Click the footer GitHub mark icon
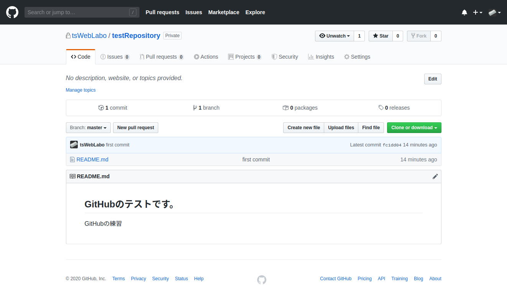The image size is (507, 304). click(x=262, y=280)
